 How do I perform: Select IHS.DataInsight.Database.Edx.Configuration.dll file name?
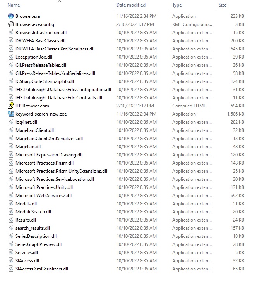pos(63,90)
